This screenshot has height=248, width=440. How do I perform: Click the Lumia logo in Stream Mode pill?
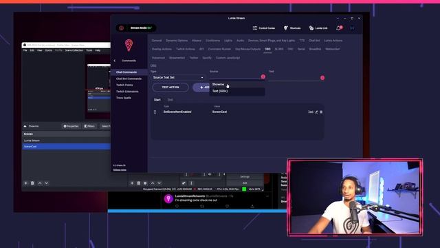(122, 28)
